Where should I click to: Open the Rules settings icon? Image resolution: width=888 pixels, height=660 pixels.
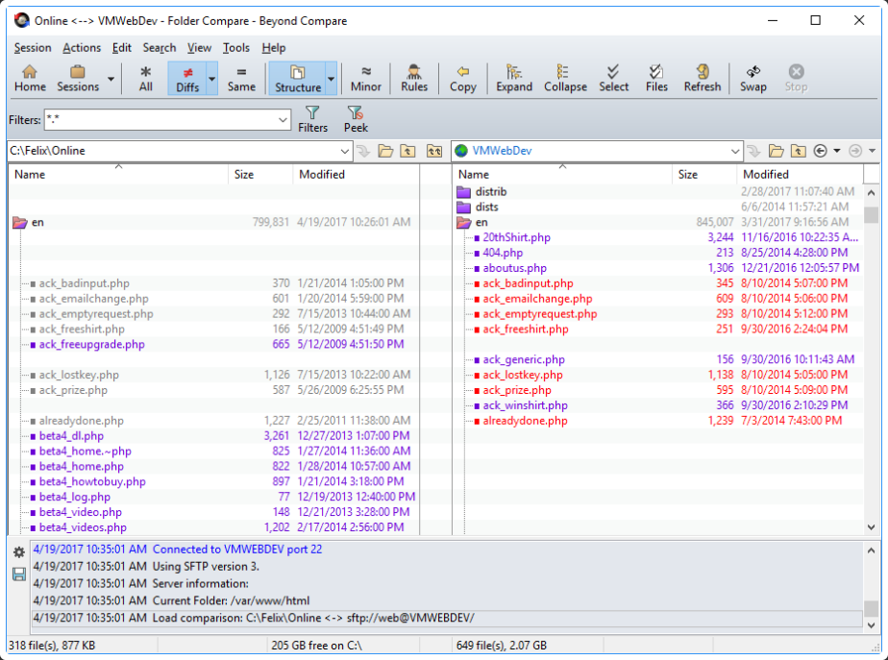click(x=414, y=78)
